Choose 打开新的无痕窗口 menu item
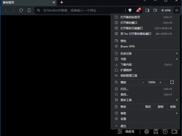182x136 pixels. 145,28
